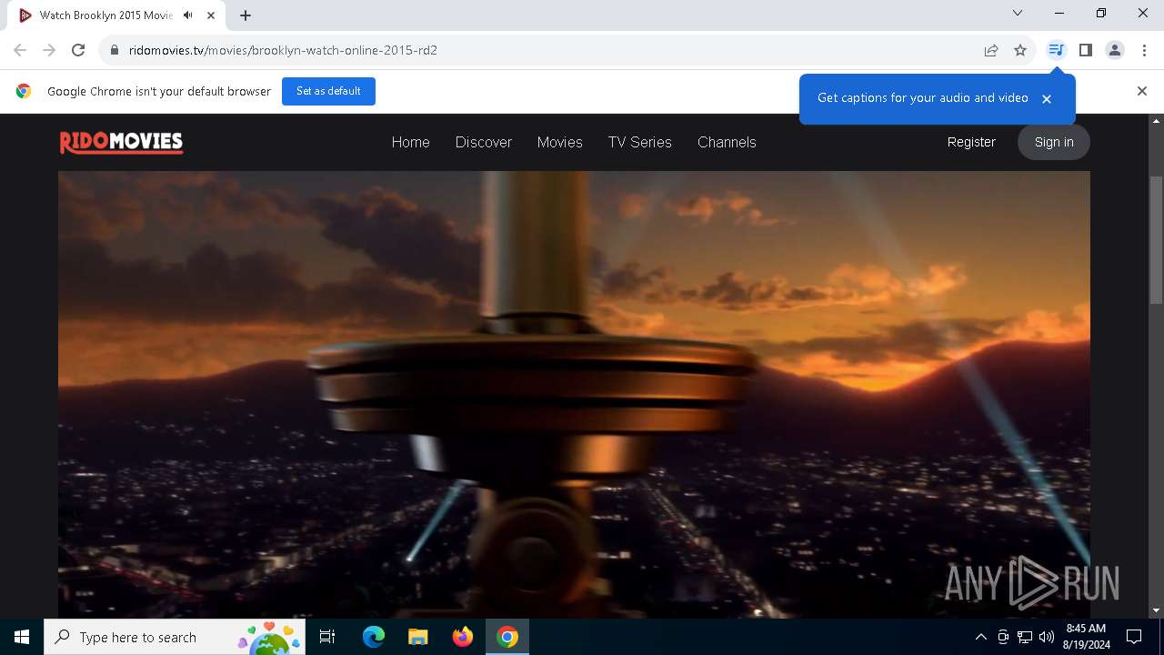Open the tab search dropdown arrow
The width and height of the screenshot is (1164, 655).
(1018, 13)
